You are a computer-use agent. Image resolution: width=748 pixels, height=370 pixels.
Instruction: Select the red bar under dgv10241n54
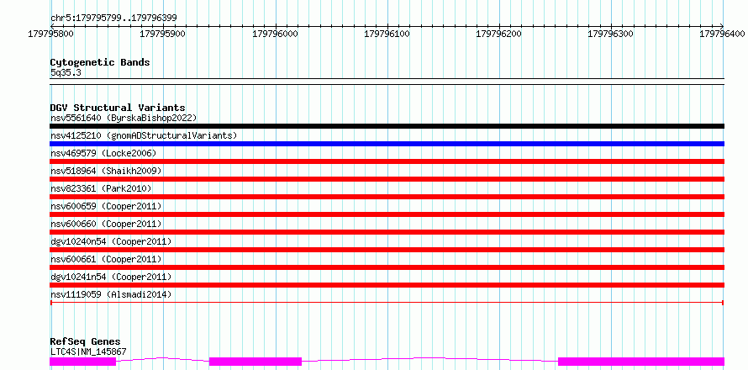[387, 285]
